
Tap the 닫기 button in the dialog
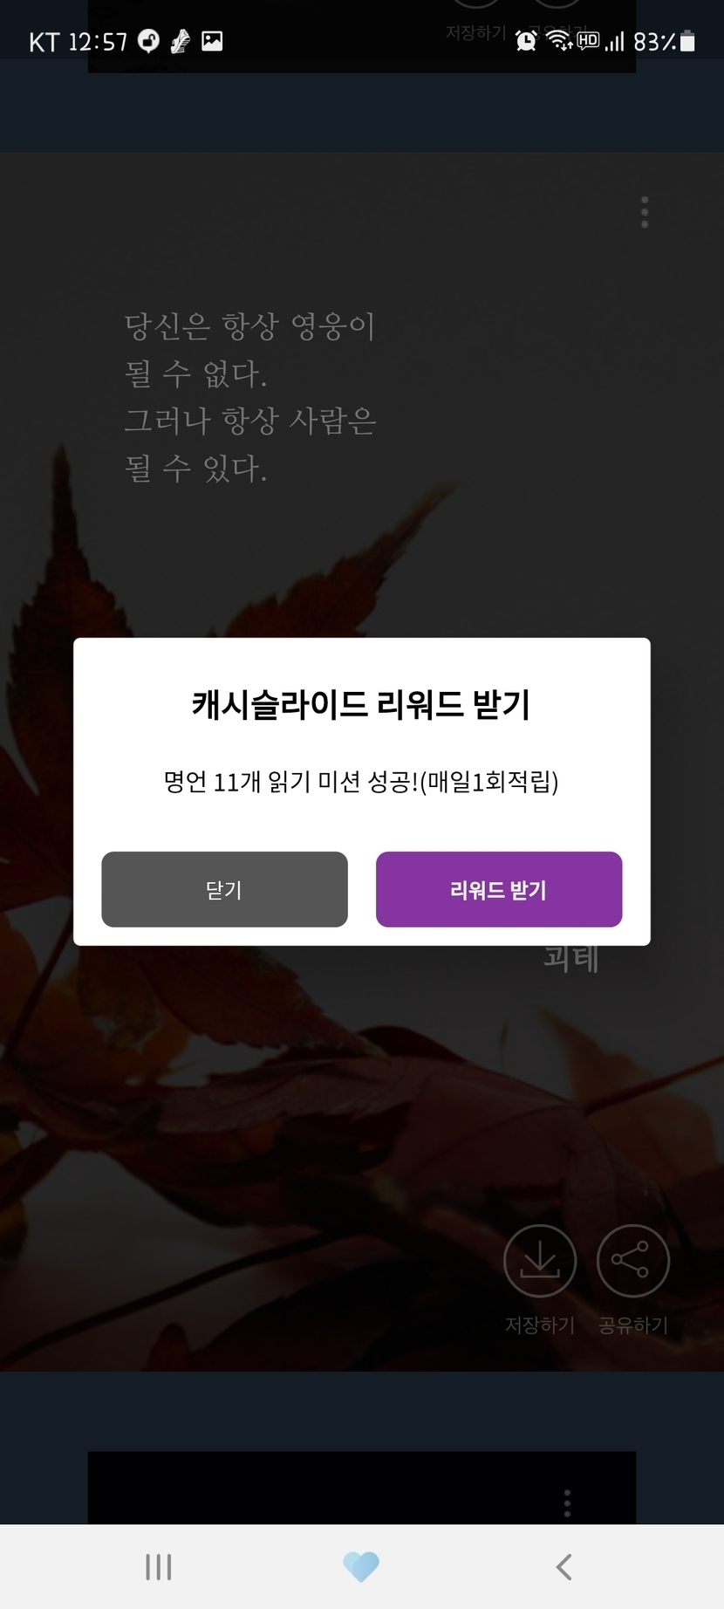click(224, 889)
